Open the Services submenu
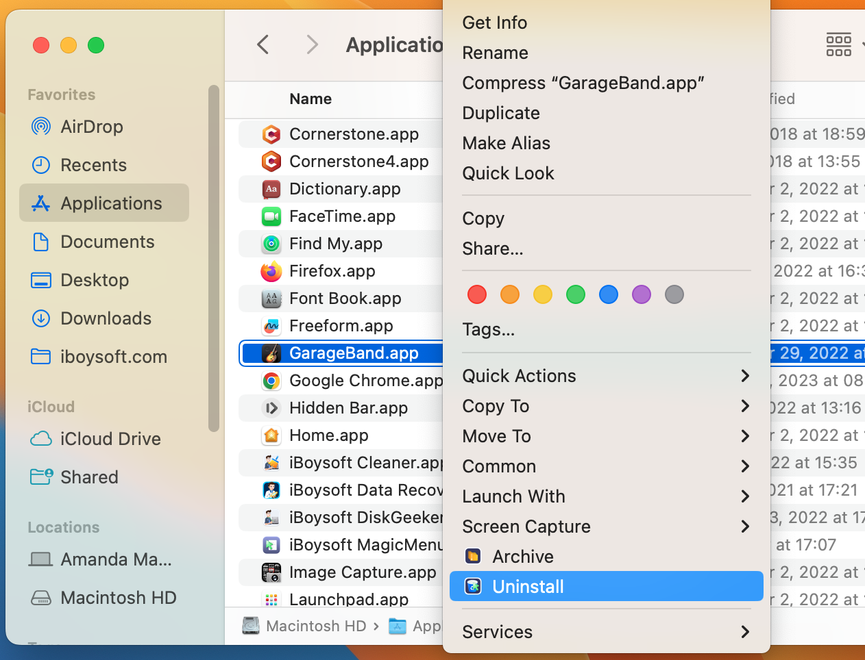865x660 pixels. tap(745, 632)
